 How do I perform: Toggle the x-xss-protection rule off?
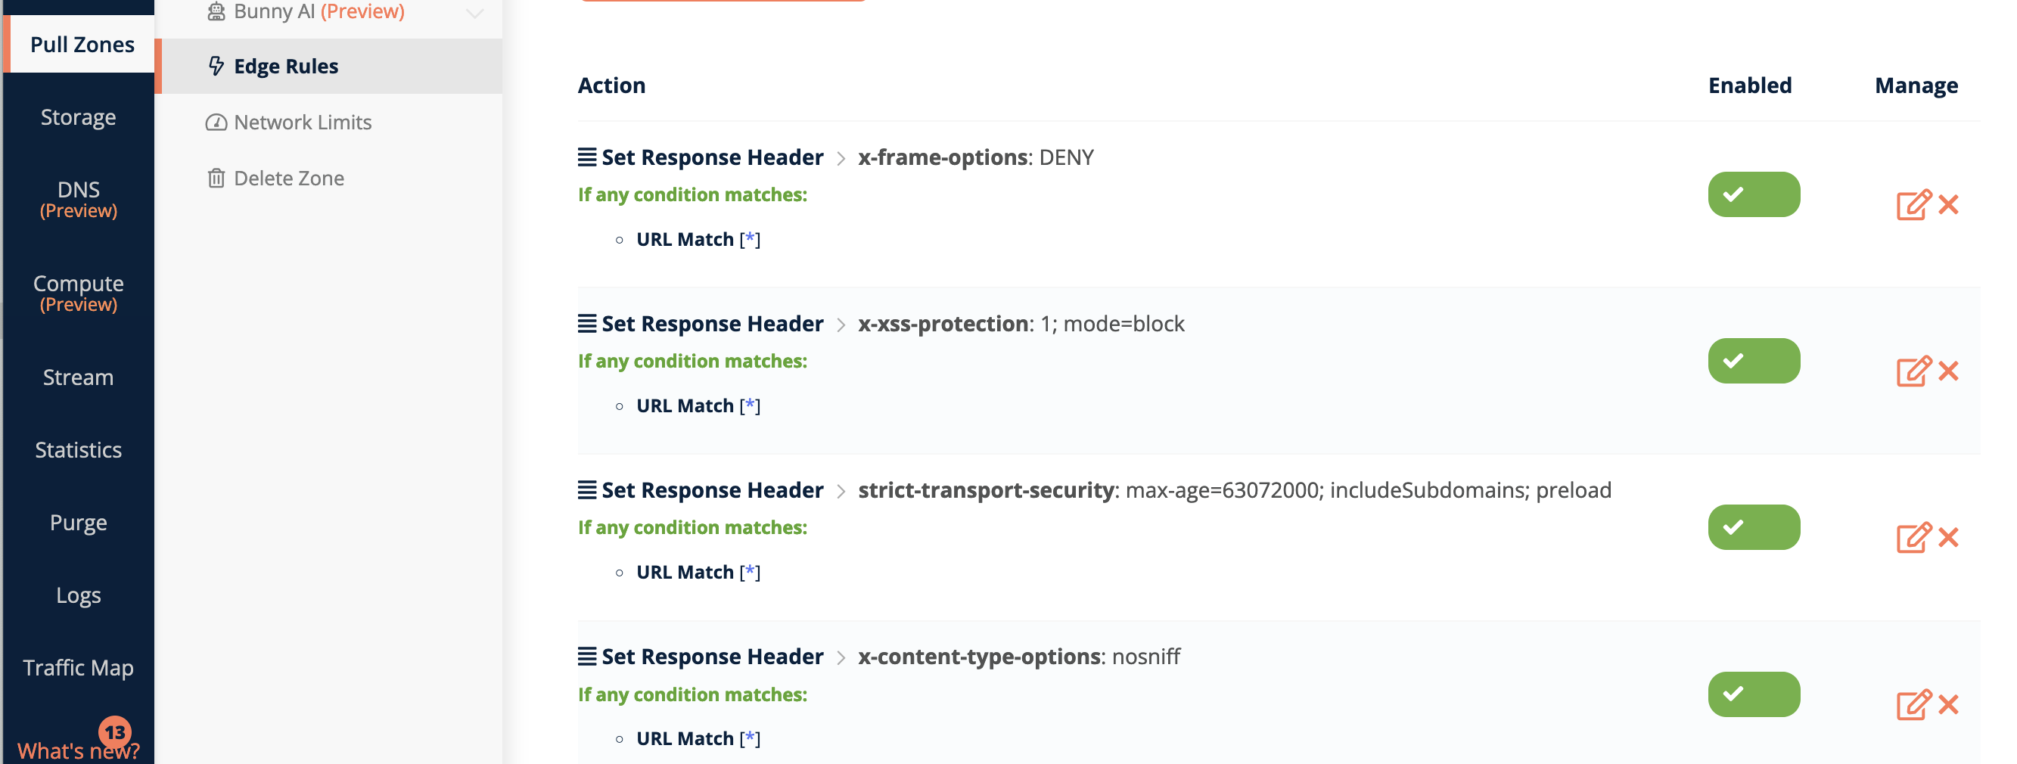(1753, 360)
